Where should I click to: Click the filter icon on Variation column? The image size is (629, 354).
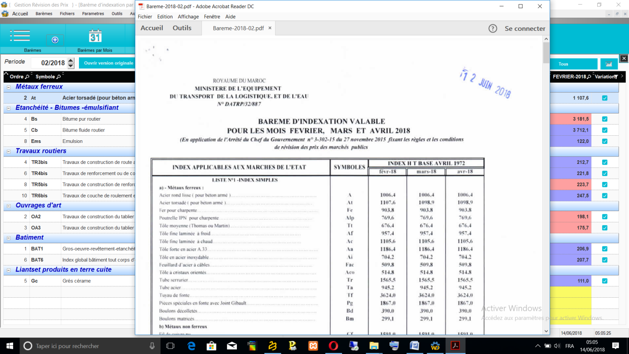(616, 77)
